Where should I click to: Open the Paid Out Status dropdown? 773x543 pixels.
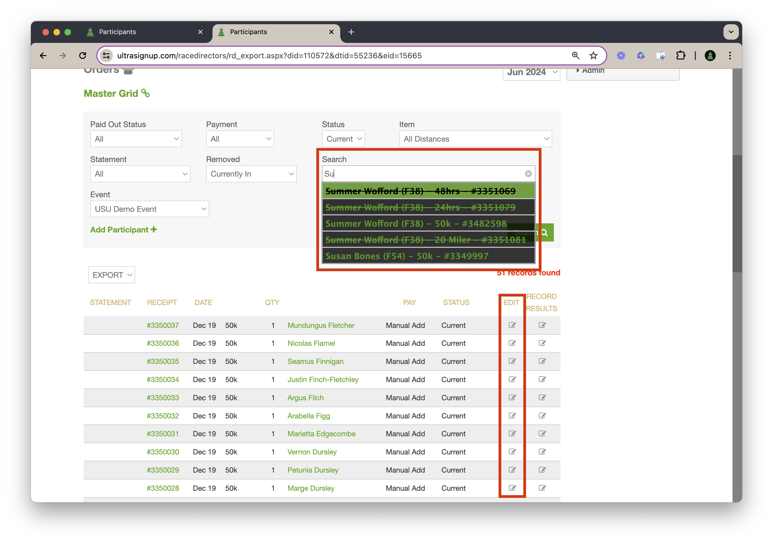(x=136, y=139)
